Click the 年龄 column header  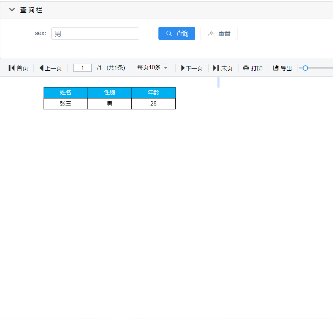pos(154,92)
